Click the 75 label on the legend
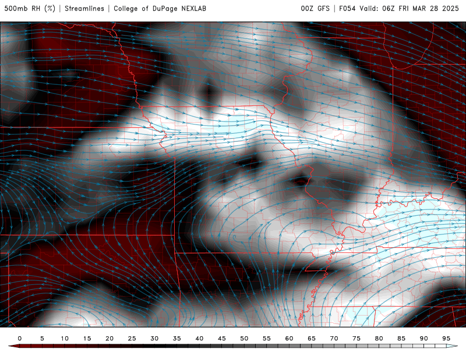 pyautogui.click(x=356, y=339)
